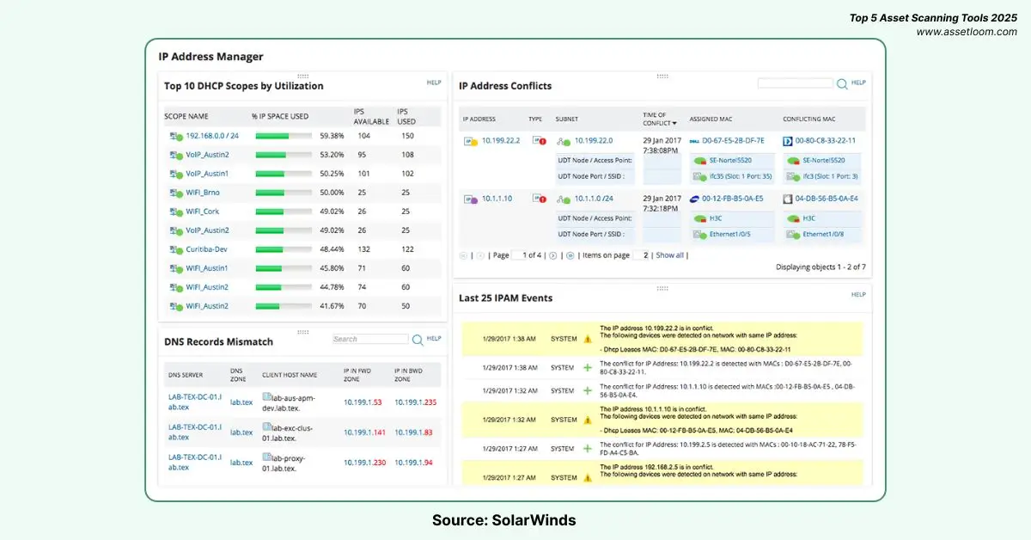Image resolution: width=1031 pixels, height=540 pixels.
Task: Click the conflict type icon in 10.199.22.2 row
Action: pyautogui.click(x=540, y=141)
